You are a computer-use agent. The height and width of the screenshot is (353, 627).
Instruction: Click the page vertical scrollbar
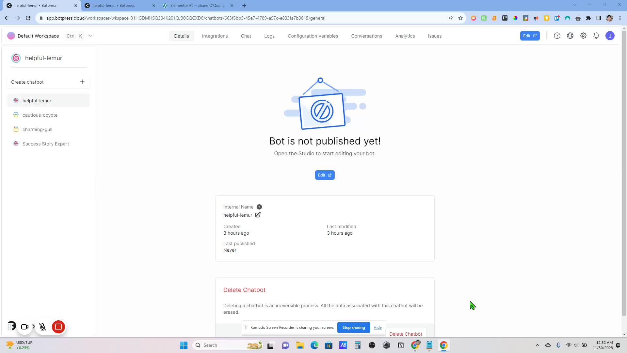[x=624, y=173]
